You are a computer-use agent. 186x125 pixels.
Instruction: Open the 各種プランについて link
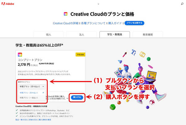coord(93,23)
